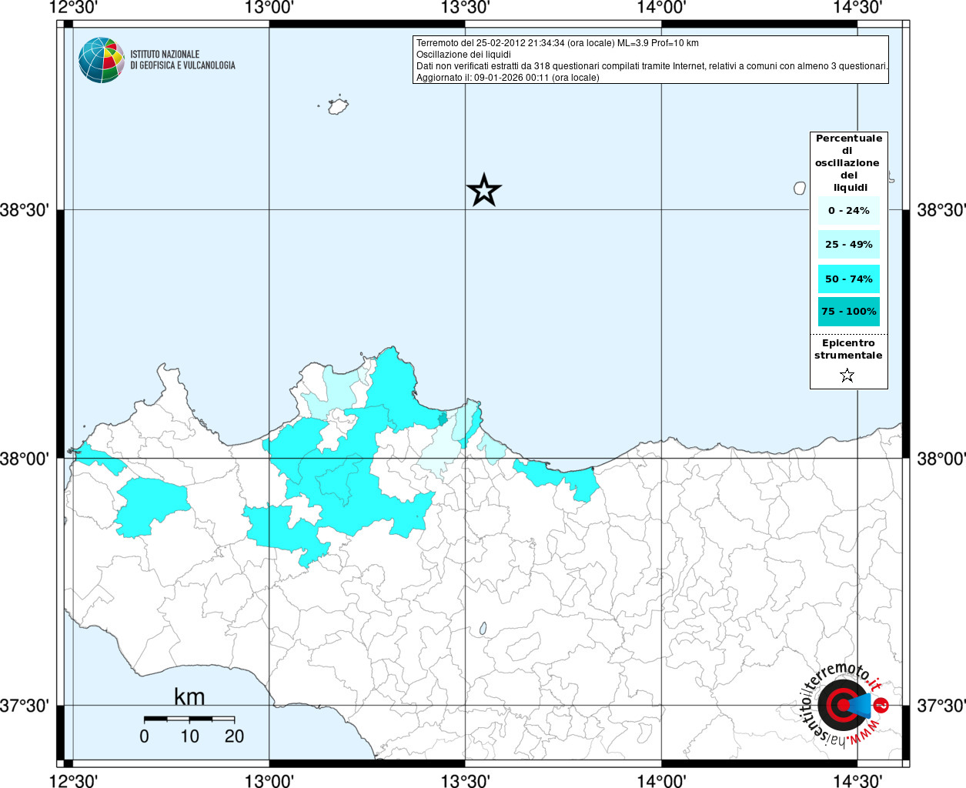Click the 'Istituto Nazionale di Geofisica e Vulcanologia' text
Viewport: 966px width, 788px height.
182,60
